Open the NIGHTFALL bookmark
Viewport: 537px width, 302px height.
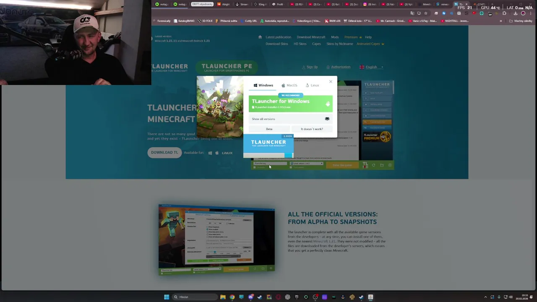coord(455,21)
